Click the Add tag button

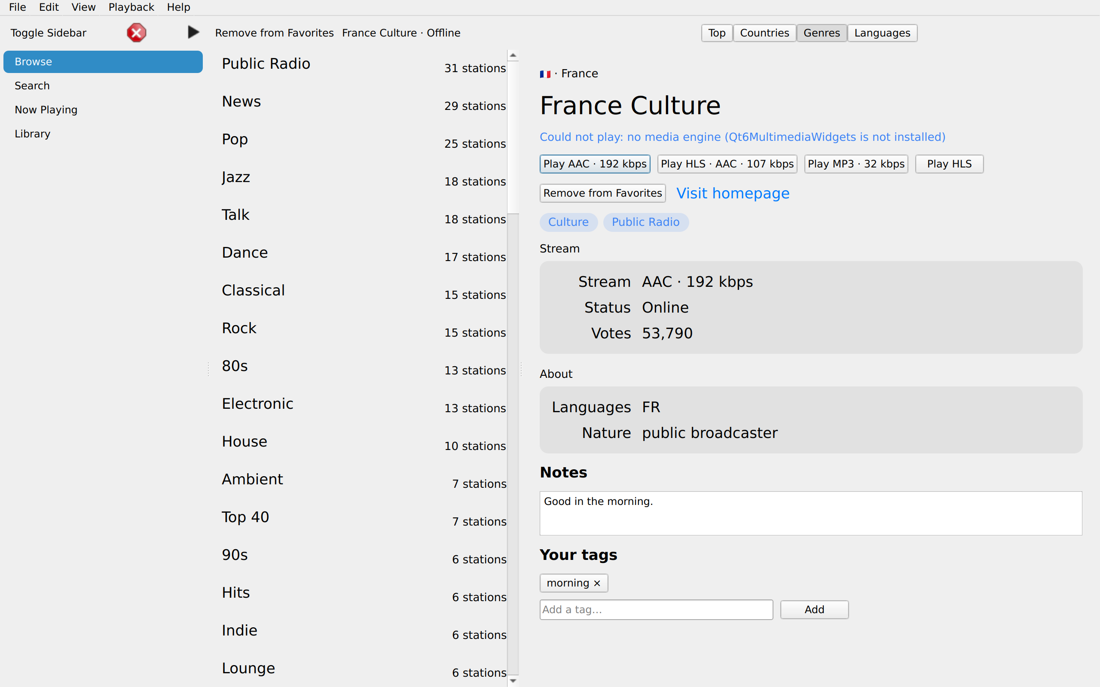coord(815,610)
